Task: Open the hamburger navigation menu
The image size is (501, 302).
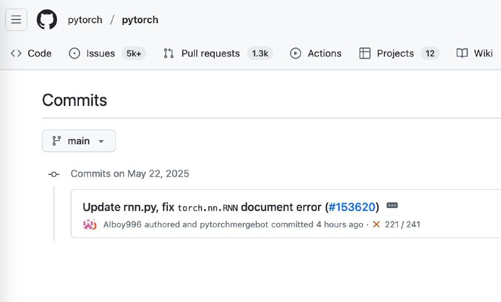Action: [x=16, y=19]
